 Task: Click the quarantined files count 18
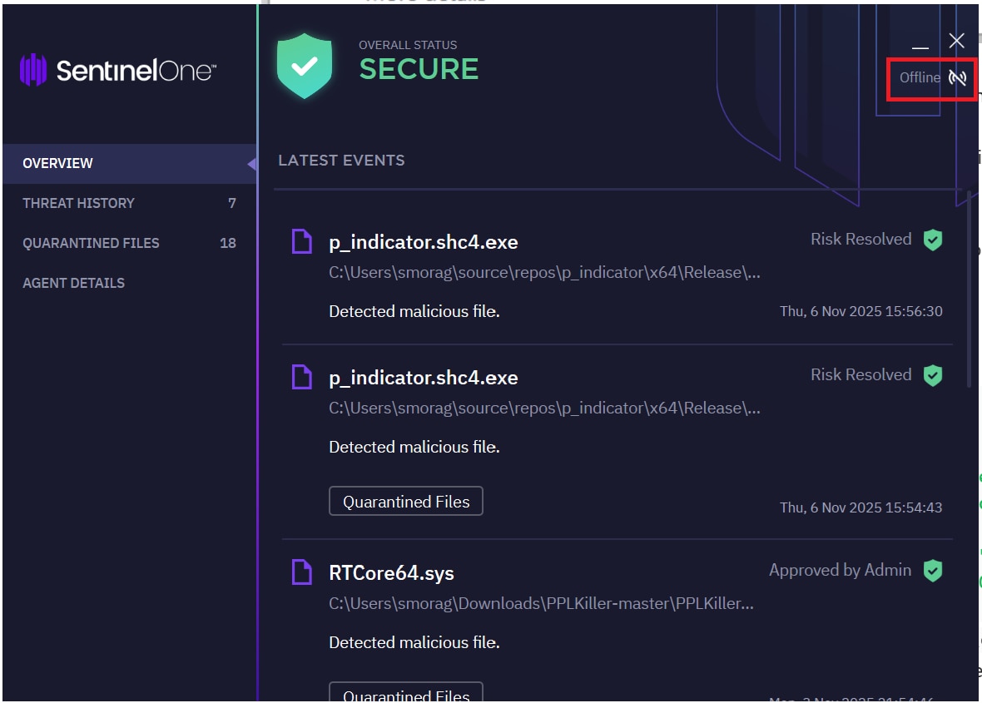(228, 244)
